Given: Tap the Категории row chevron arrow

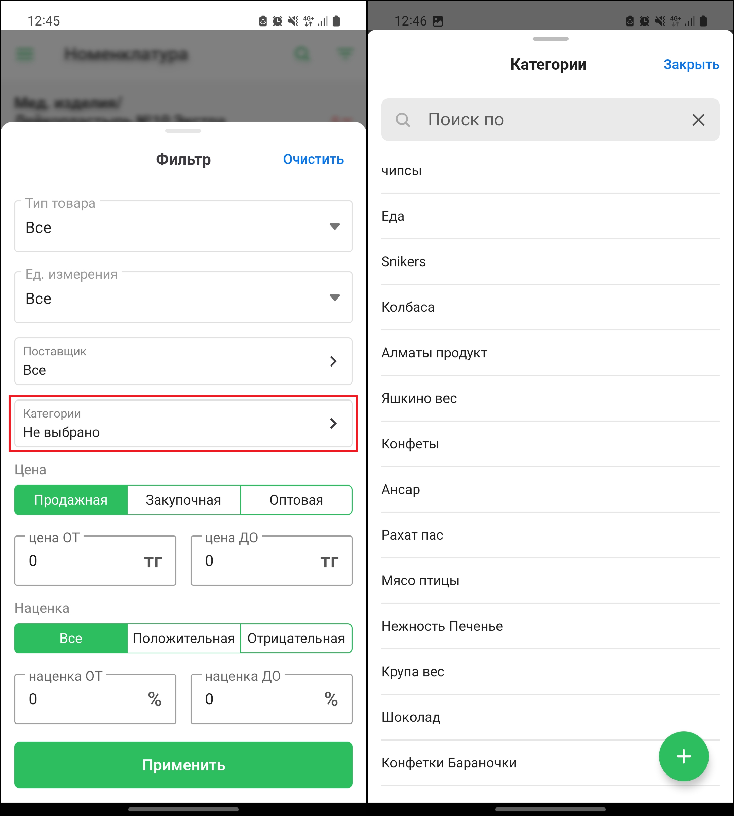Looking at the screenshot, I should tap(333, 423).
